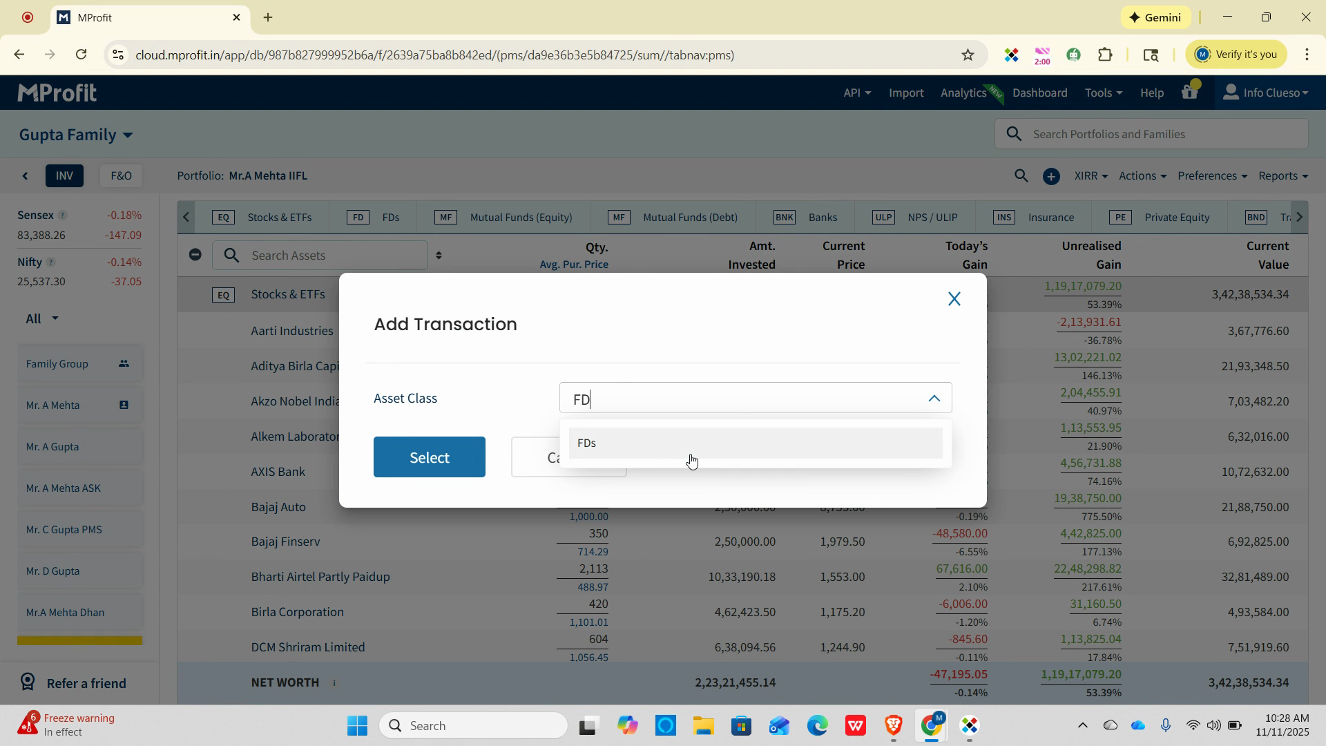Open the XIRR dropdown menu
This screenshot has width=1326, height=746.
(1090, 176)
